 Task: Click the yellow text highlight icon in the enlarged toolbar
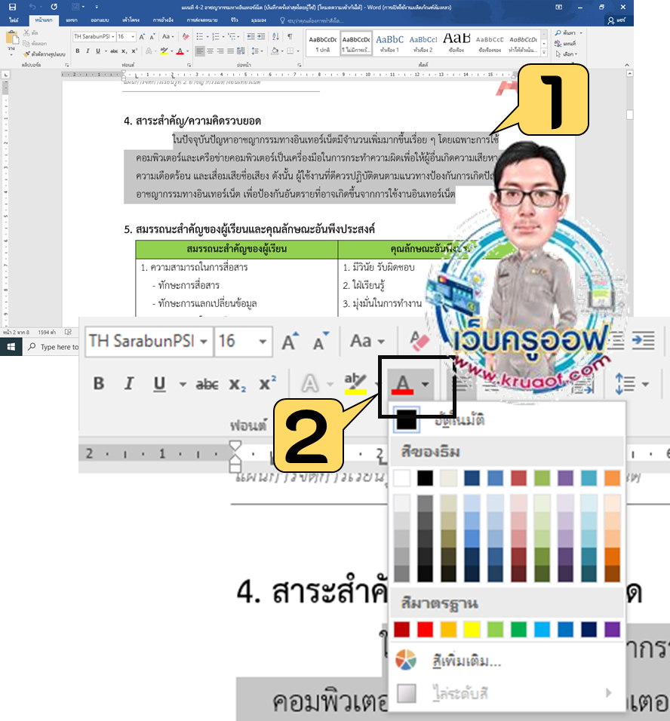[355, 384]
